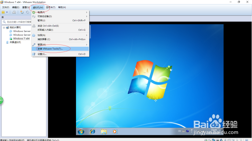Click the Ctrl+D shortcut text on 设置 row
The width and height of the screenshot is (252, 141).
point(82,54)
